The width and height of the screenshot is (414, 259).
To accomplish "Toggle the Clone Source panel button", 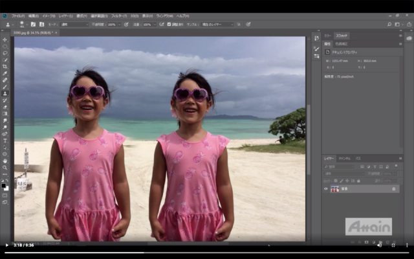I will coord(41,25).
